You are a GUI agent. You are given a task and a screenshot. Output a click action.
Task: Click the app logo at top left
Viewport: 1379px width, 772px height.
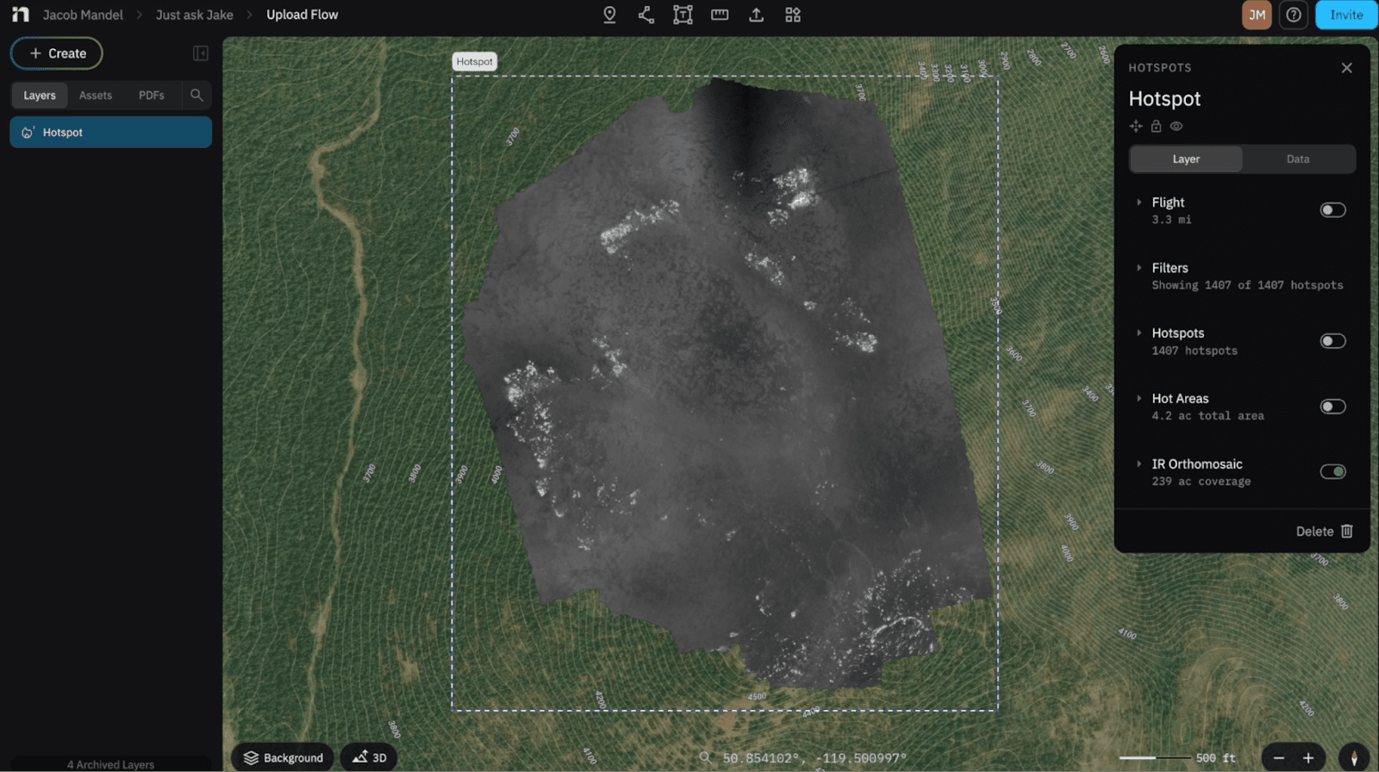point(20,15)
